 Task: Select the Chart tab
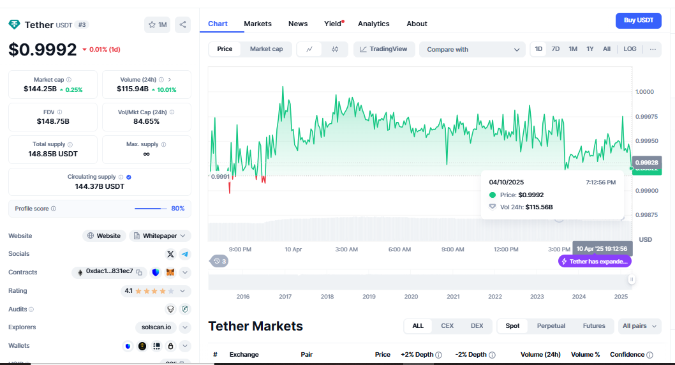click(x=218, y=24)
